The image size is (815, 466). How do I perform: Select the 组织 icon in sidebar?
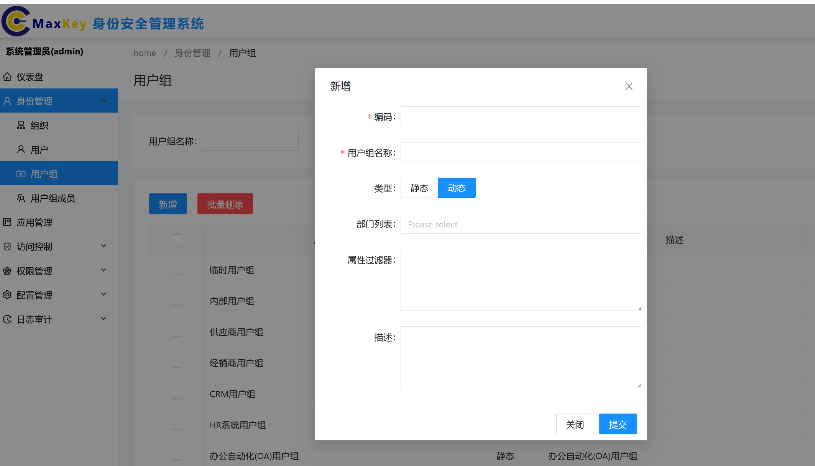click(21, 125)
